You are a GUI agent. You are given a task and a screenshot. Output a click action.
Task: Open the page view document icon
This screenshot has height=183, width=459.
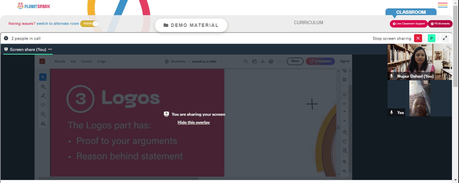pos(345,151)
